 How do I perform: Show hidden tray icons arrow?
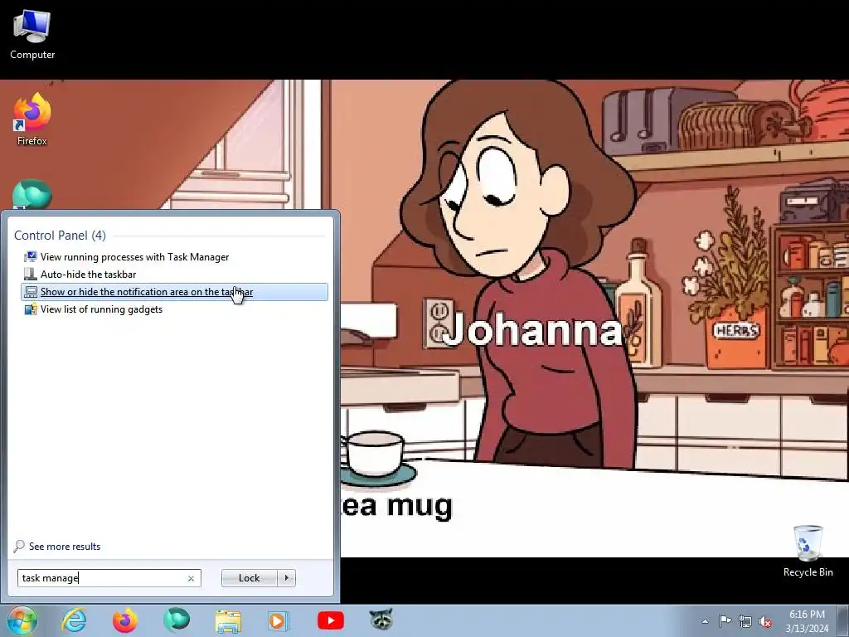tap(705, 621)
